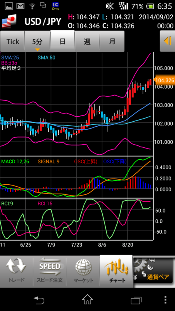Viewport: 175px width, 311px height.
Task: Tap the 8/6 date axis label
Action: [102, 245]
